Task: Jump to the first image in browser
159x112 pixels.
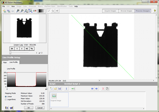Action: click(x=12, y=49)
